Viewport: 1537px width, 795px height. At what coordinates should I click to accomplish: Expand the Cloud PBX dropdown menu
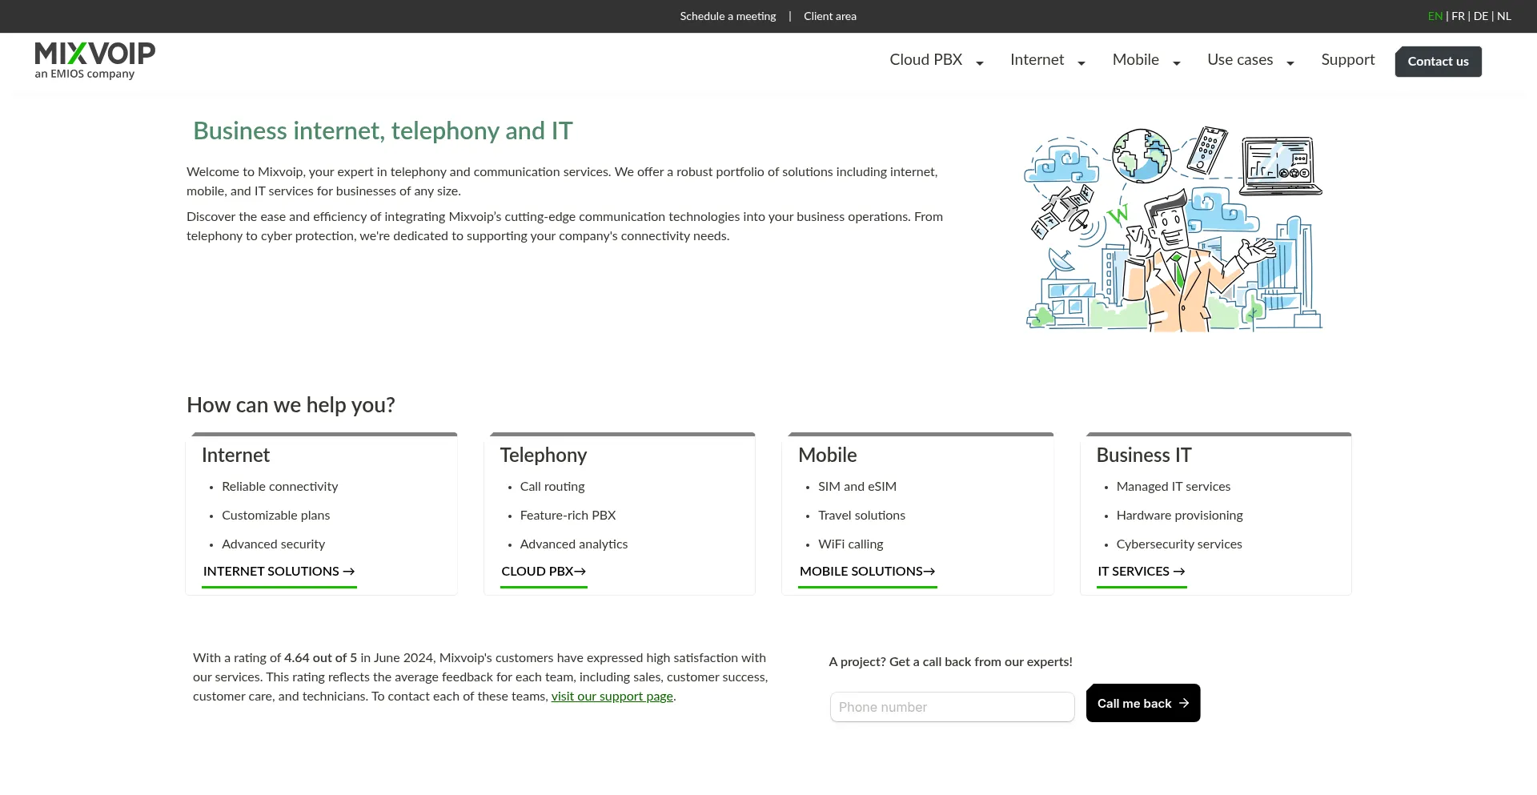tap(980, 62)
